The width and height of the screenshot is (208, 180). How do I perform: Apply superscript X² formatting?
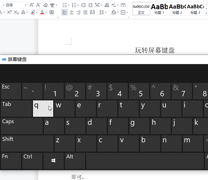(9, 12)
